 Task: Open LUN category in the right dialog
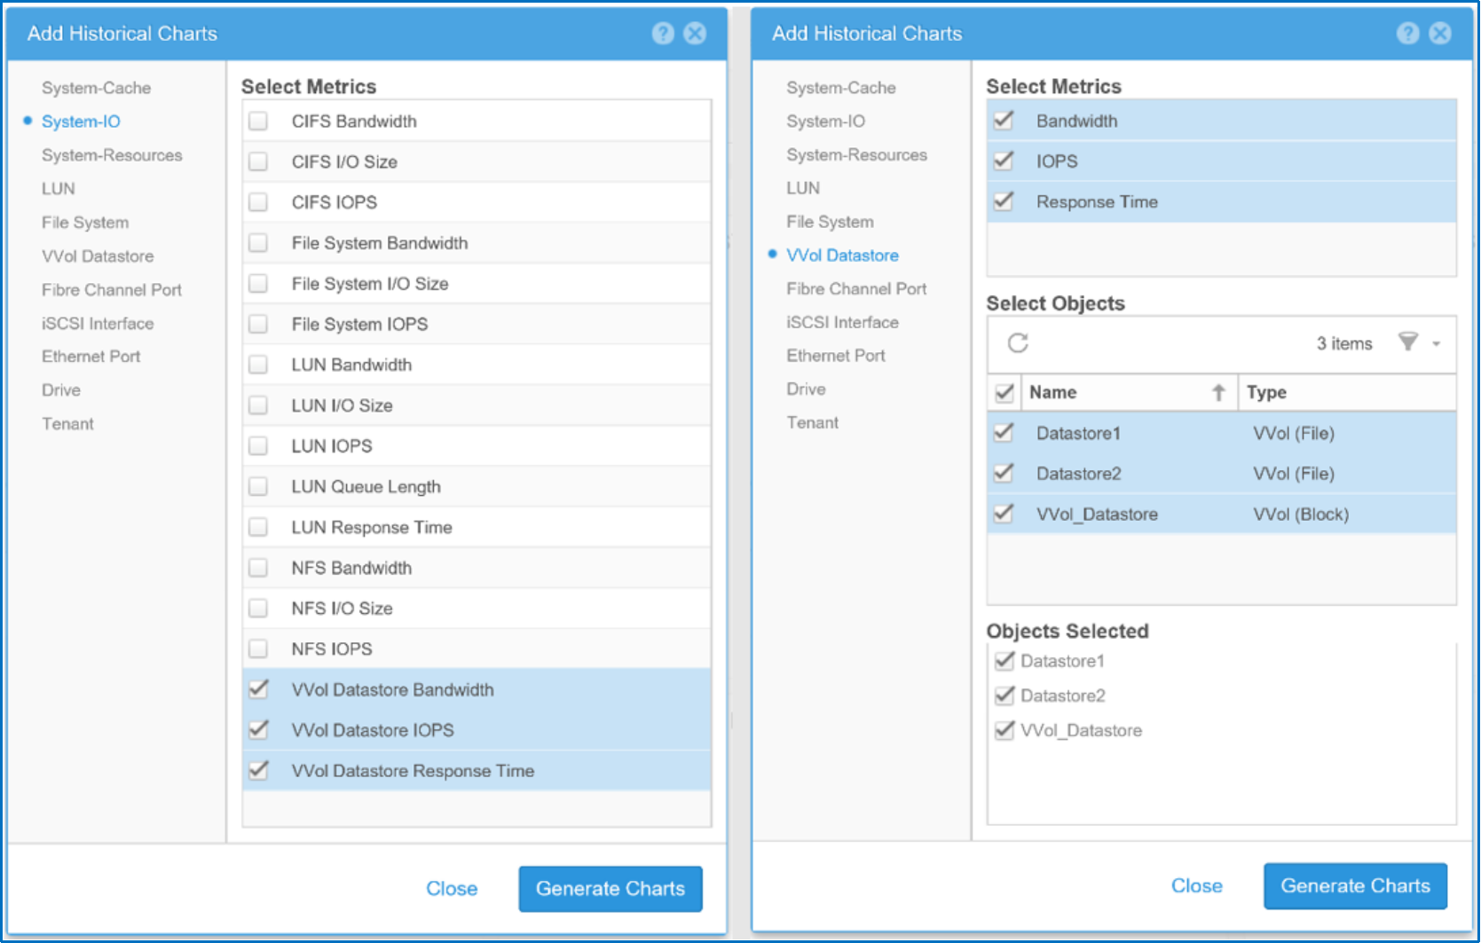click(x=803, y=188)
